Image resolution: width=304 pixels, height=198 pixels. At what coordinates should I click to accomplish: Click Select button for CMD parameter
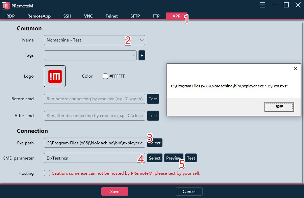pos(154,158)
